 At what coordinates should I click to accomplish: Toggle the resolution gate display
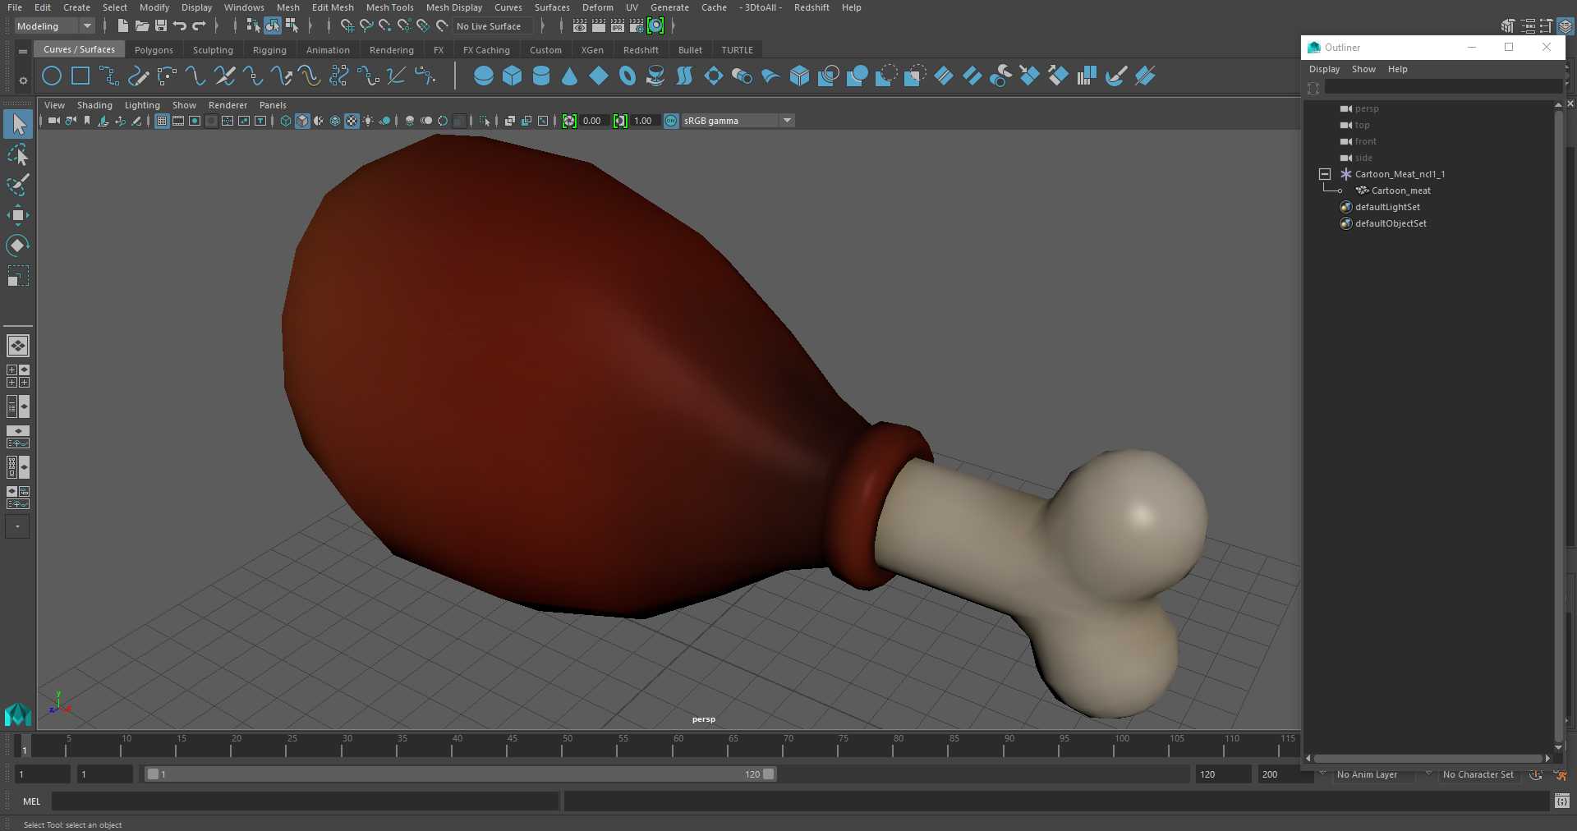pos(195,121)
